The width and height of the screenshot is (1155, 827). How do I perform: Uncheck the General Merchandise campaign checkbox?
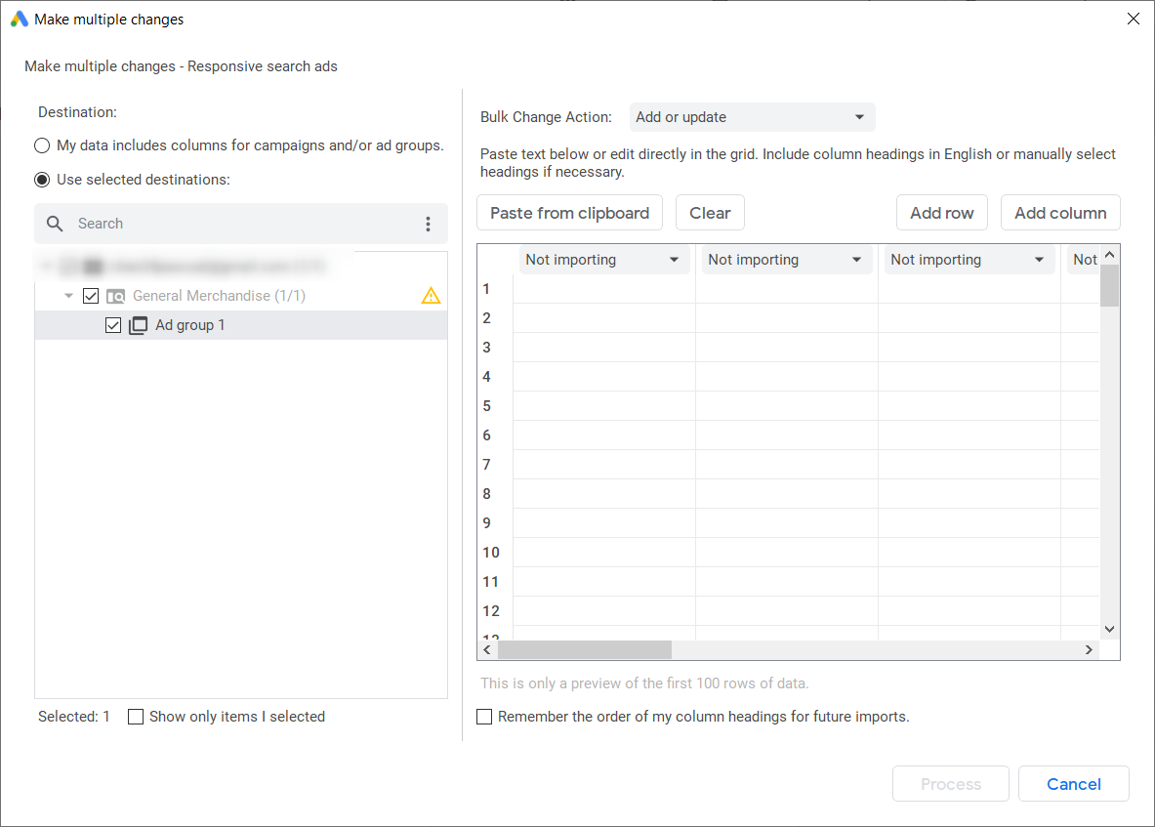point(91,296)
